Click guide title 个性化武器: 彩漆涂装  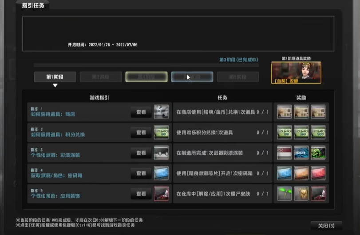pyautogui.click(x=55, y=155)
